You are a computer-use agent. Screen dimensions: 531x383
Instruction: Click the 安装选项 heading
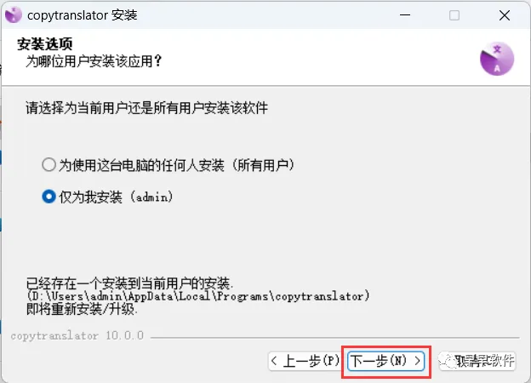pos(45,44)
